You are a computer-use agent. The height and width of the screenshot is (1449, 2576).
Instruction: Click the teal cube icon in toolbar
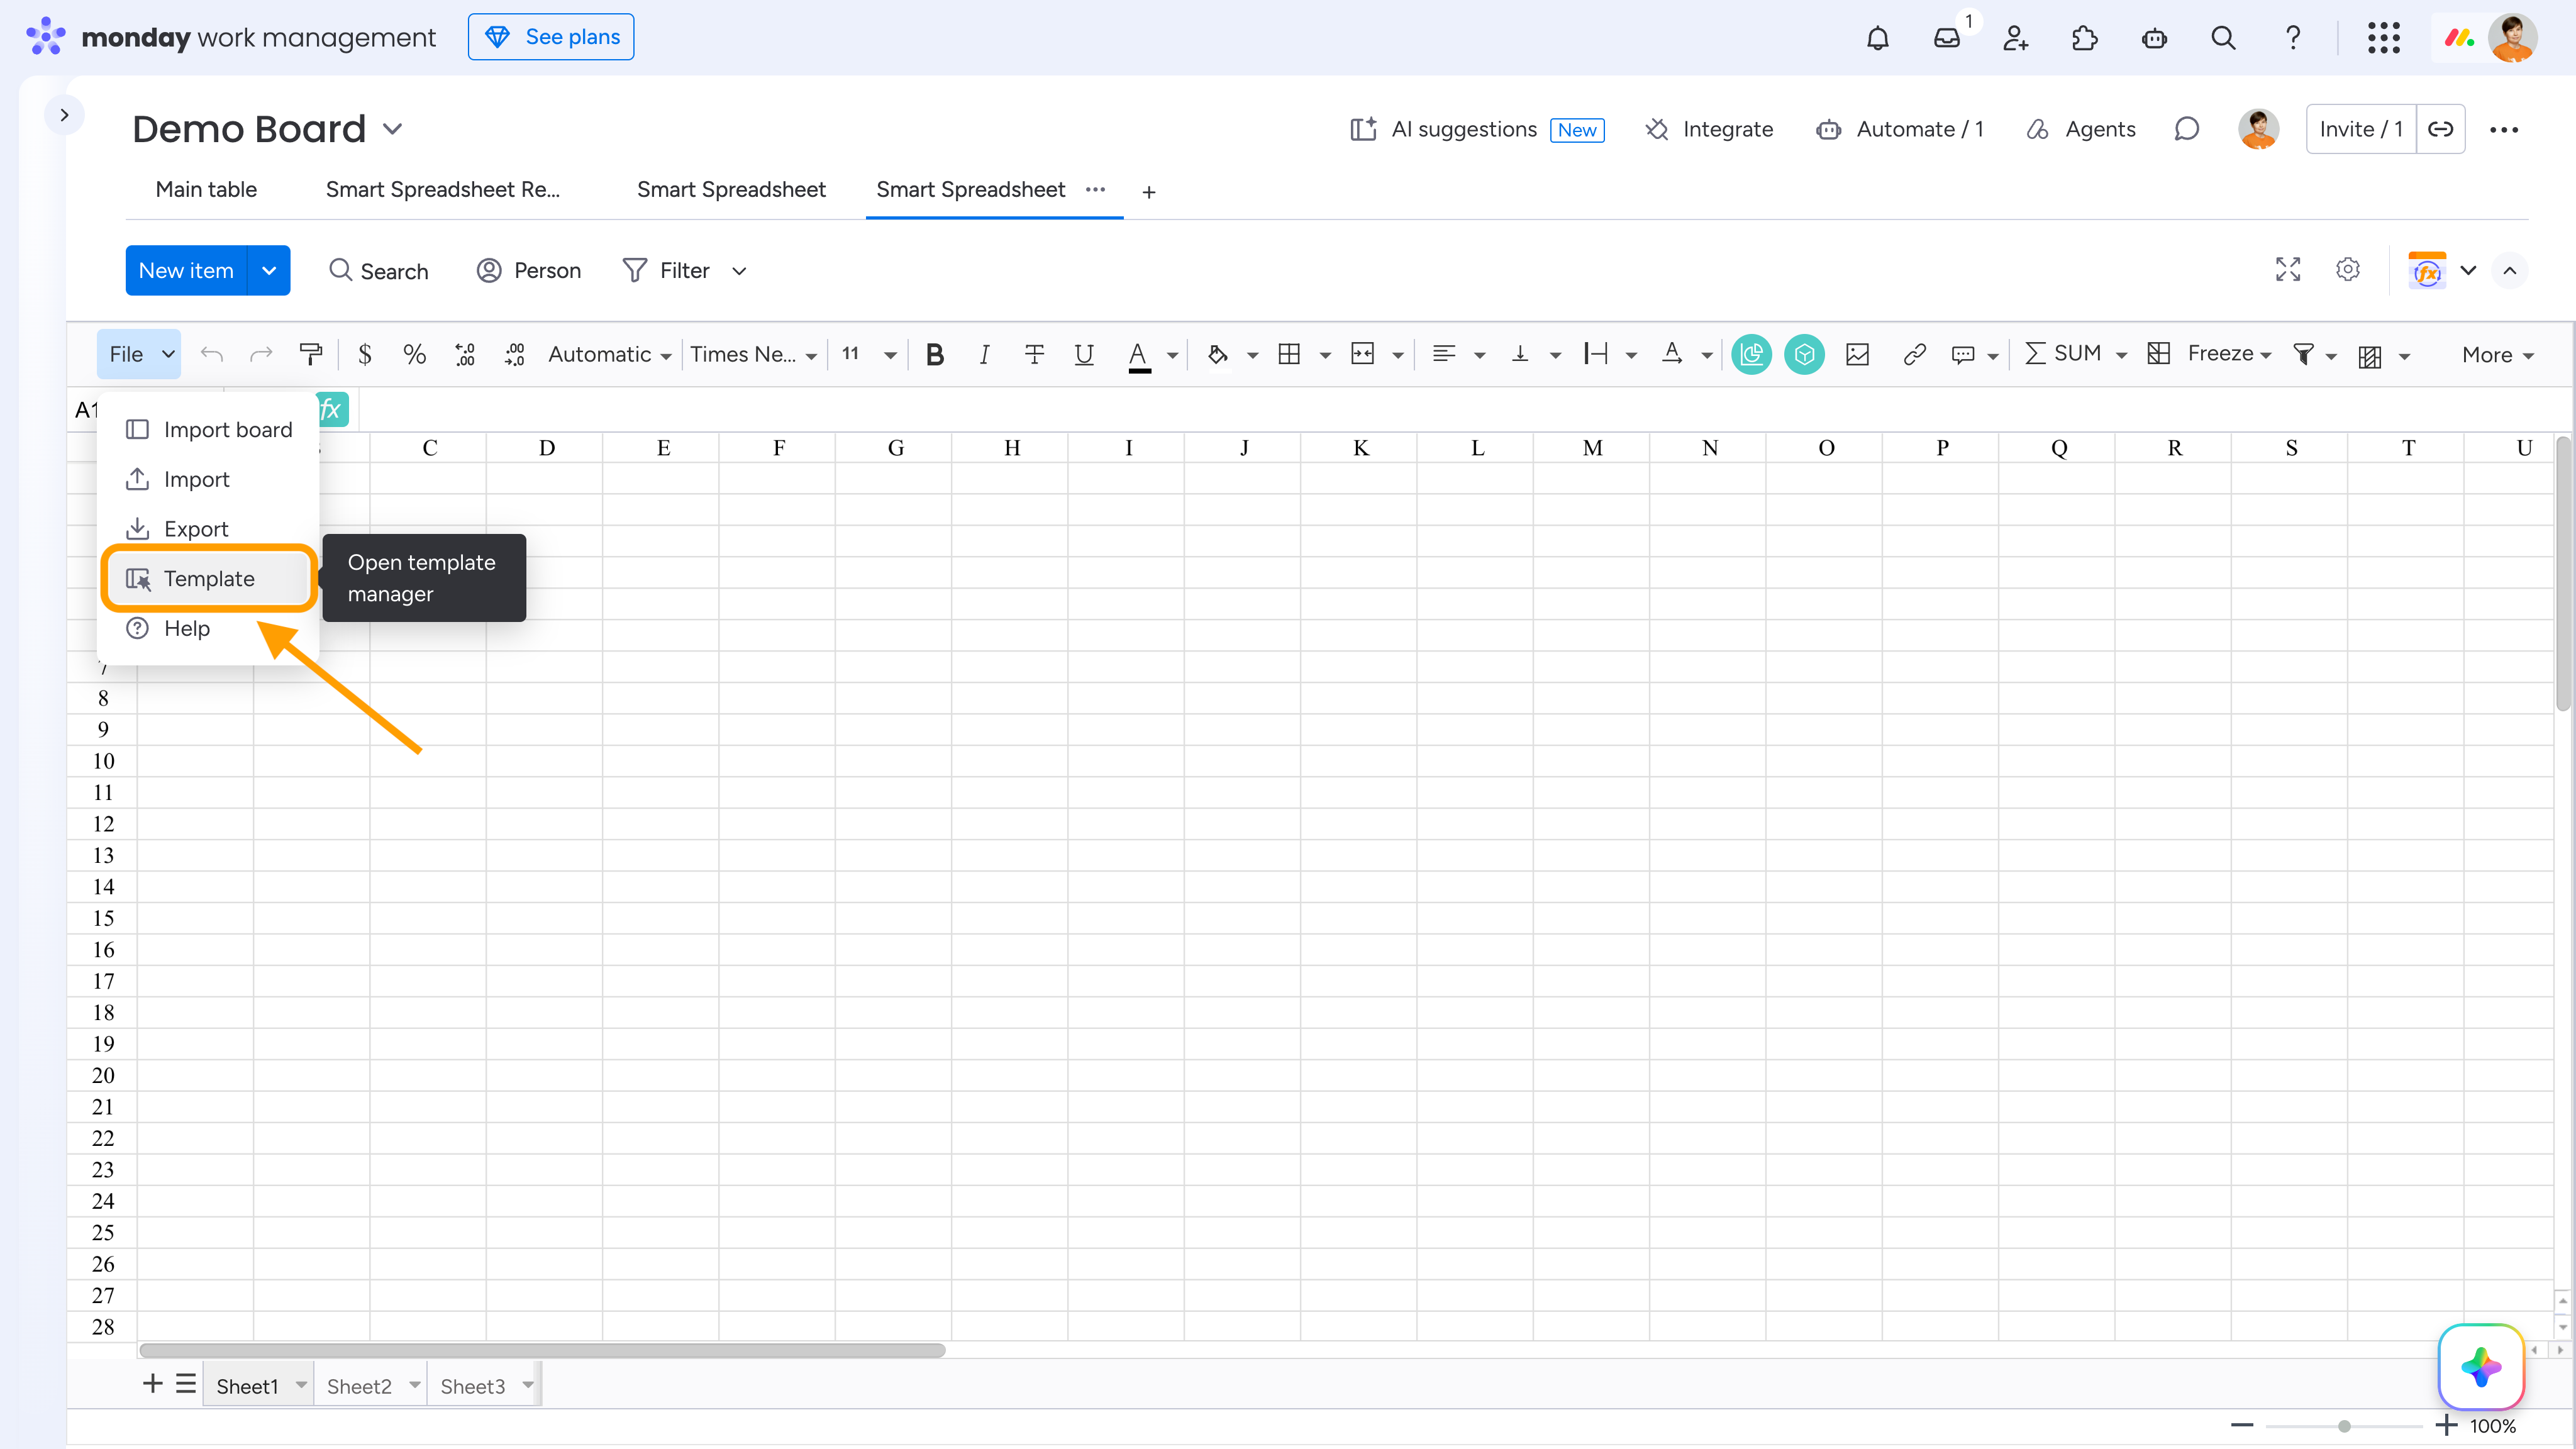pyautogui.click(x=1804, y=354)
